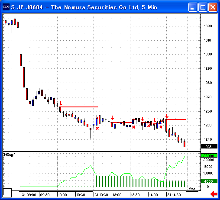This screenshot has width=220, height=200.
Task: Click the 13:30 time axis label
Action: [135, 195]
